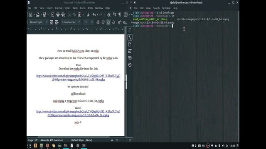Click the Paste icon in Writer toolbar
The width and height of the screenshot is (266, 149).
(x=79, y=15)
